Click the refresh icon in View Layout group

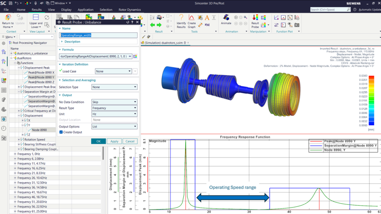click(x=47, y=17)
